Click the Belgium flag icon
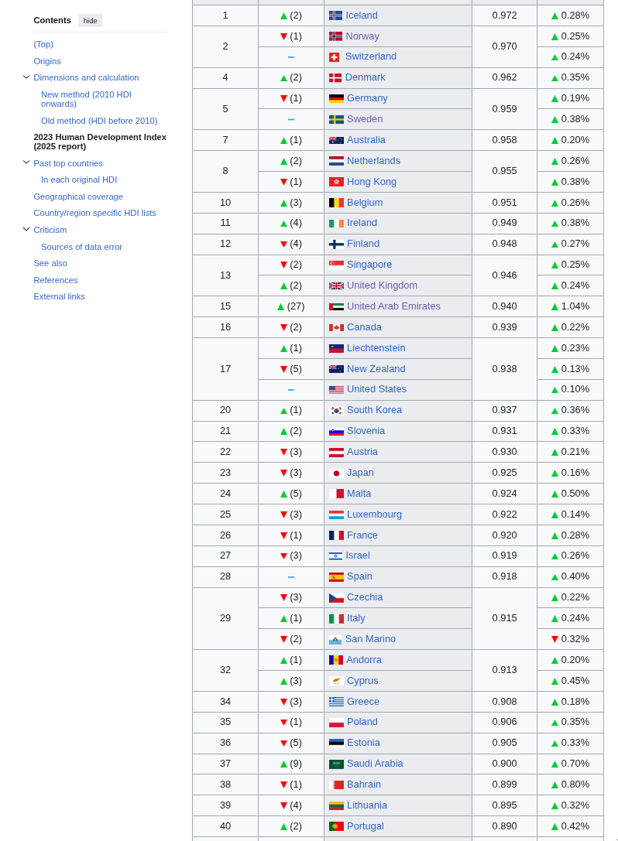 336,203
